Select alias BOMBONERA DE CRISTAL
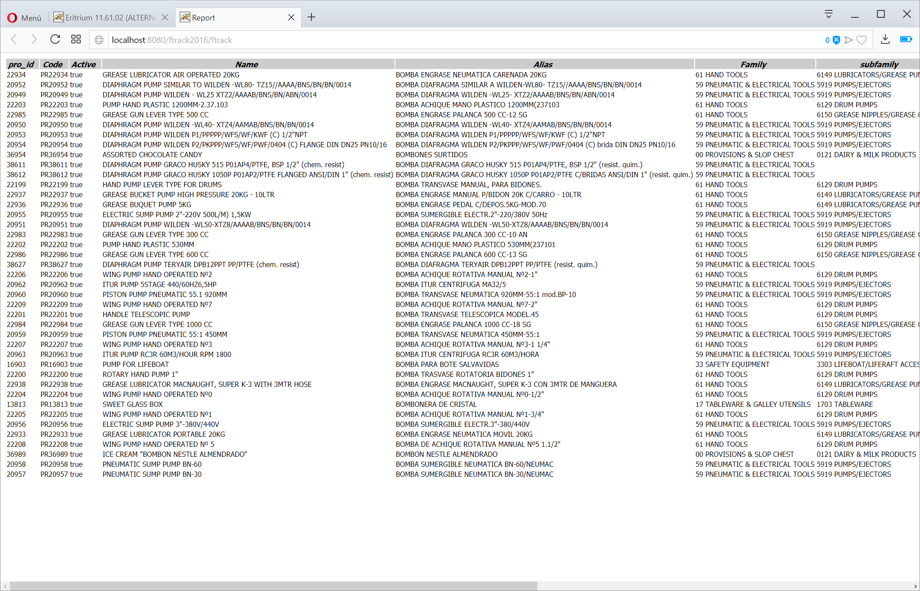The width and height of the screenshot is (920, 591). [436, 405]
